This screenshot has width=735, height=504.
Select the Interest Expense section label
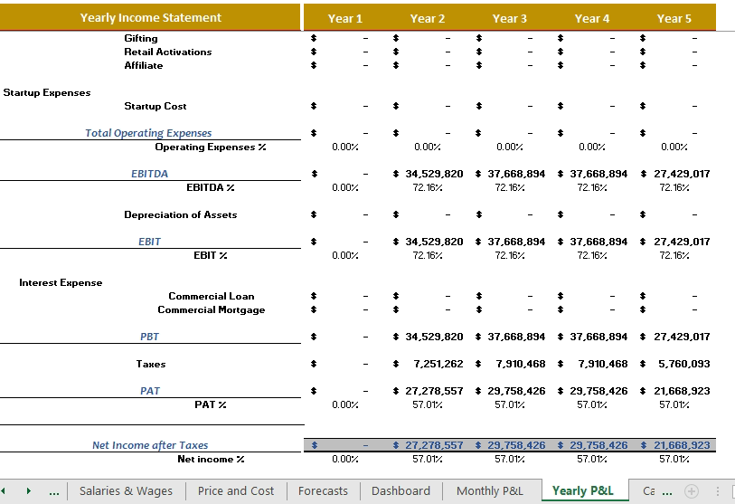[61, 282]
